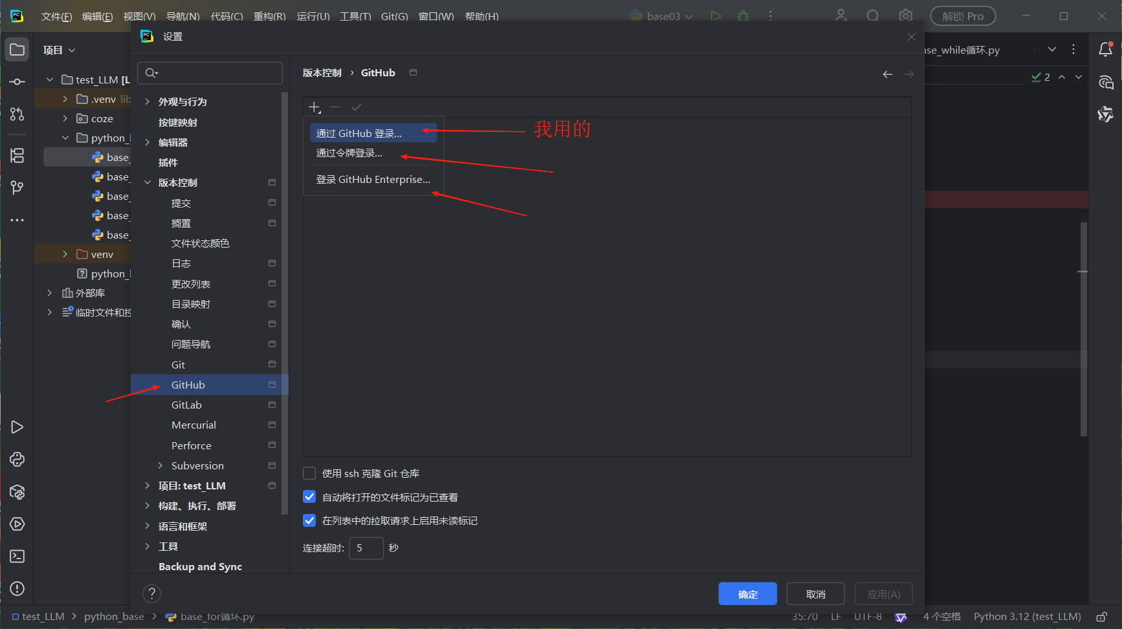Collapse 版本控制 settings category

[148, 183]
